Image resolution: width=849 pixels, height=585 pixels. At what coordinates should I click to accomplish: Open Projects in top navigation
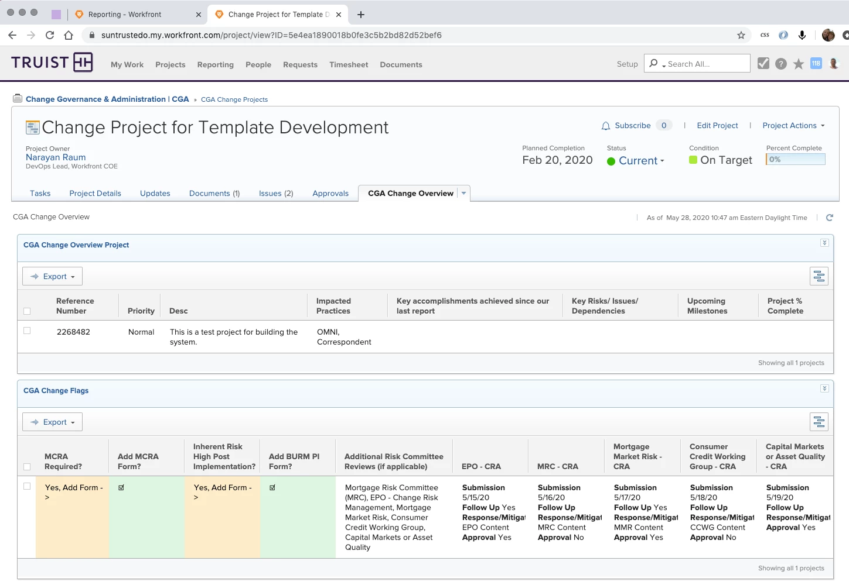click(x=171, y=65)
